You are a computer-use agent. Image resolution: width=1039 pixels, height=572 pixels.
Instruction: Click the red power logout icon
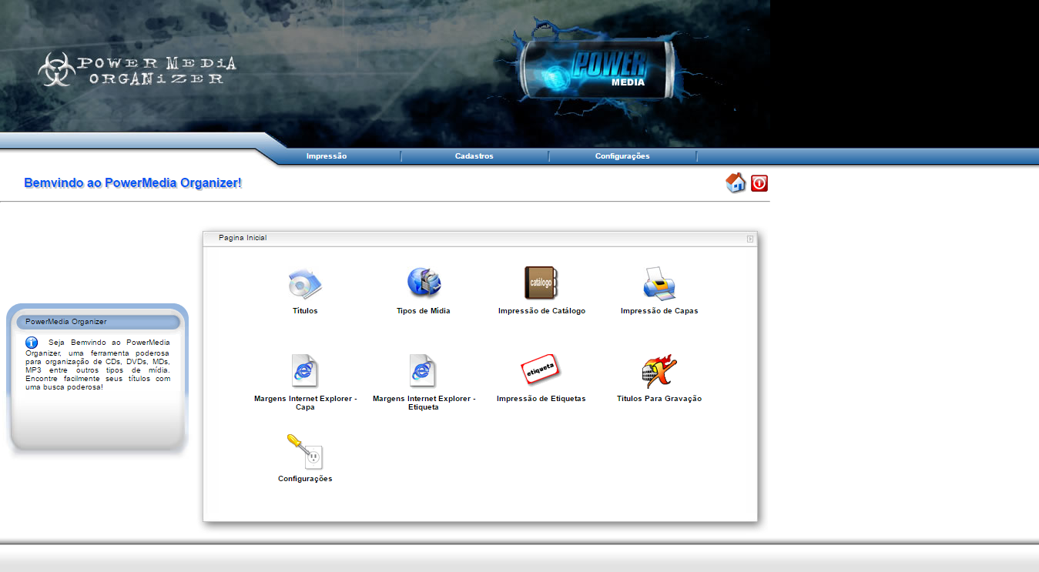(x=759, y=183)
